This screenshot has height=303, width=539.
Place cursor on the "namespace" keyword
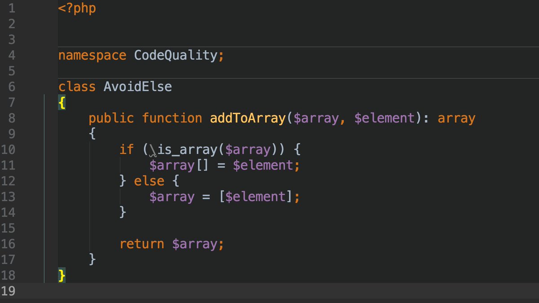tap(93, 56)
